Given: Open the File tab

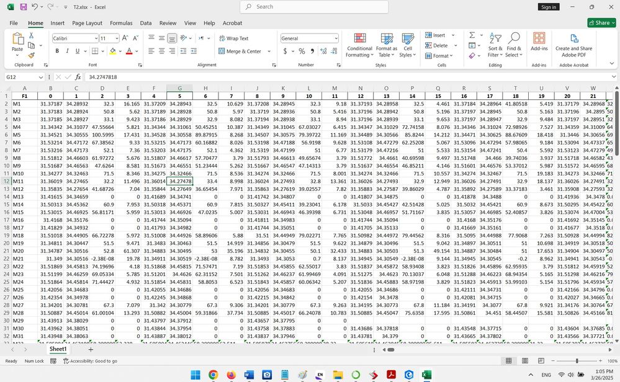Looking at the screenshot, I should pos(14,23).
